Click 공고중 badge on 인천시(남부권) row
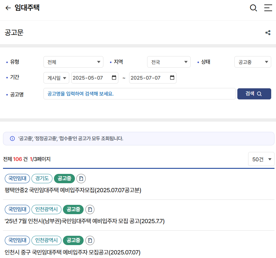Image resolution: width=276 pixels, height=258 pixels. click(x=73, y=209)
